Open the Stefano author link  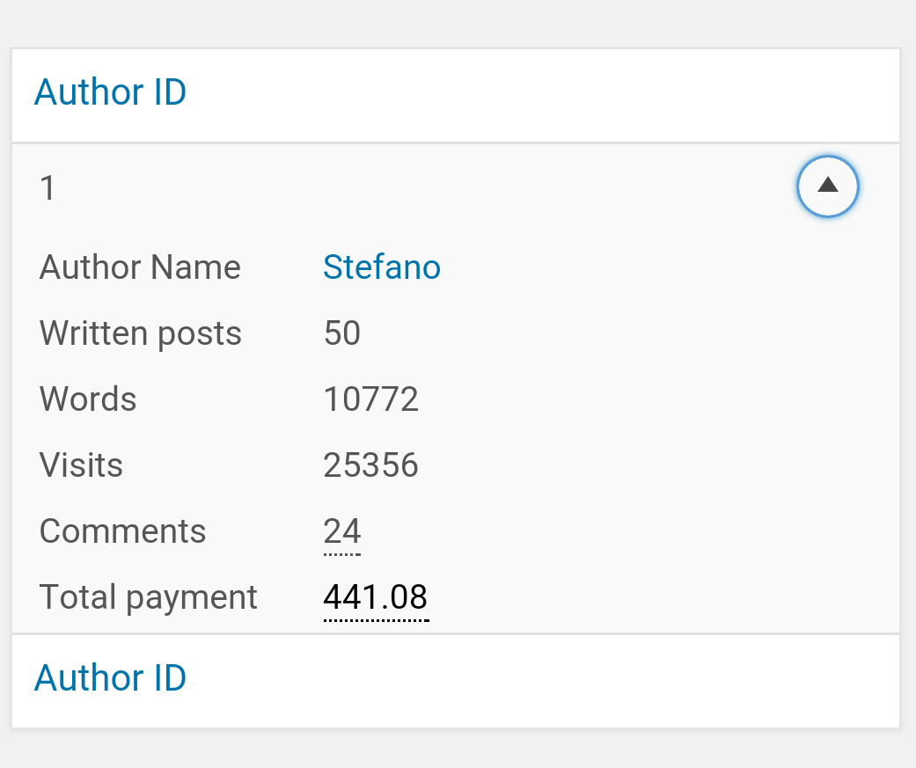point(382,267)
